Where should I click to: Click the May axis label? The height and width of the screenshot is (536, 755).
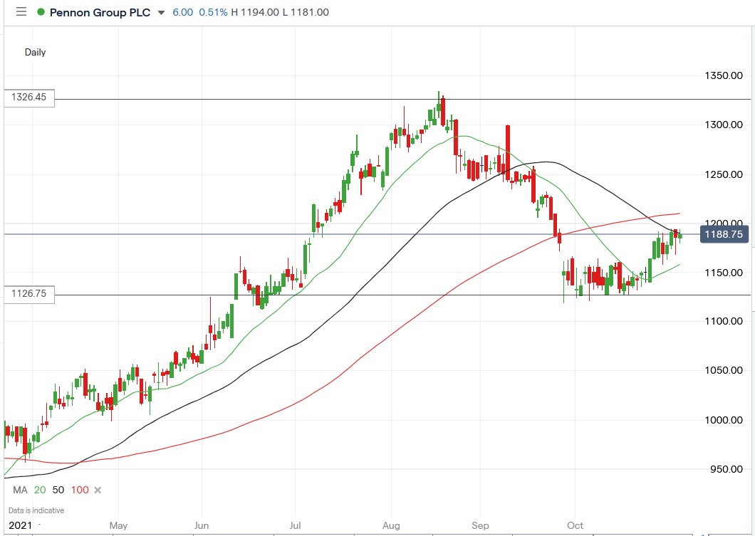pos(118,525)
